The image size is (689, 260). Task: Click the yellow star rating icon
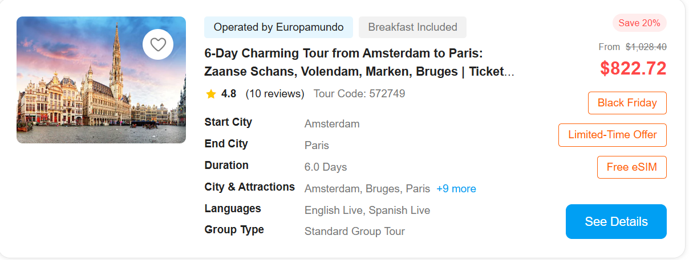(x=211, y=94)
